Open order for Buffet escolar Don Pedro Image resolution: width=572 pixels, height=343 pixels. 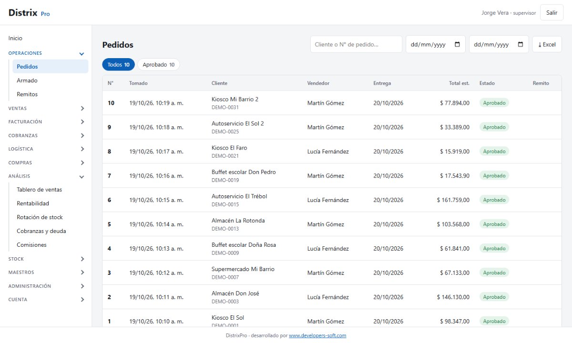(x=332, y=176)
